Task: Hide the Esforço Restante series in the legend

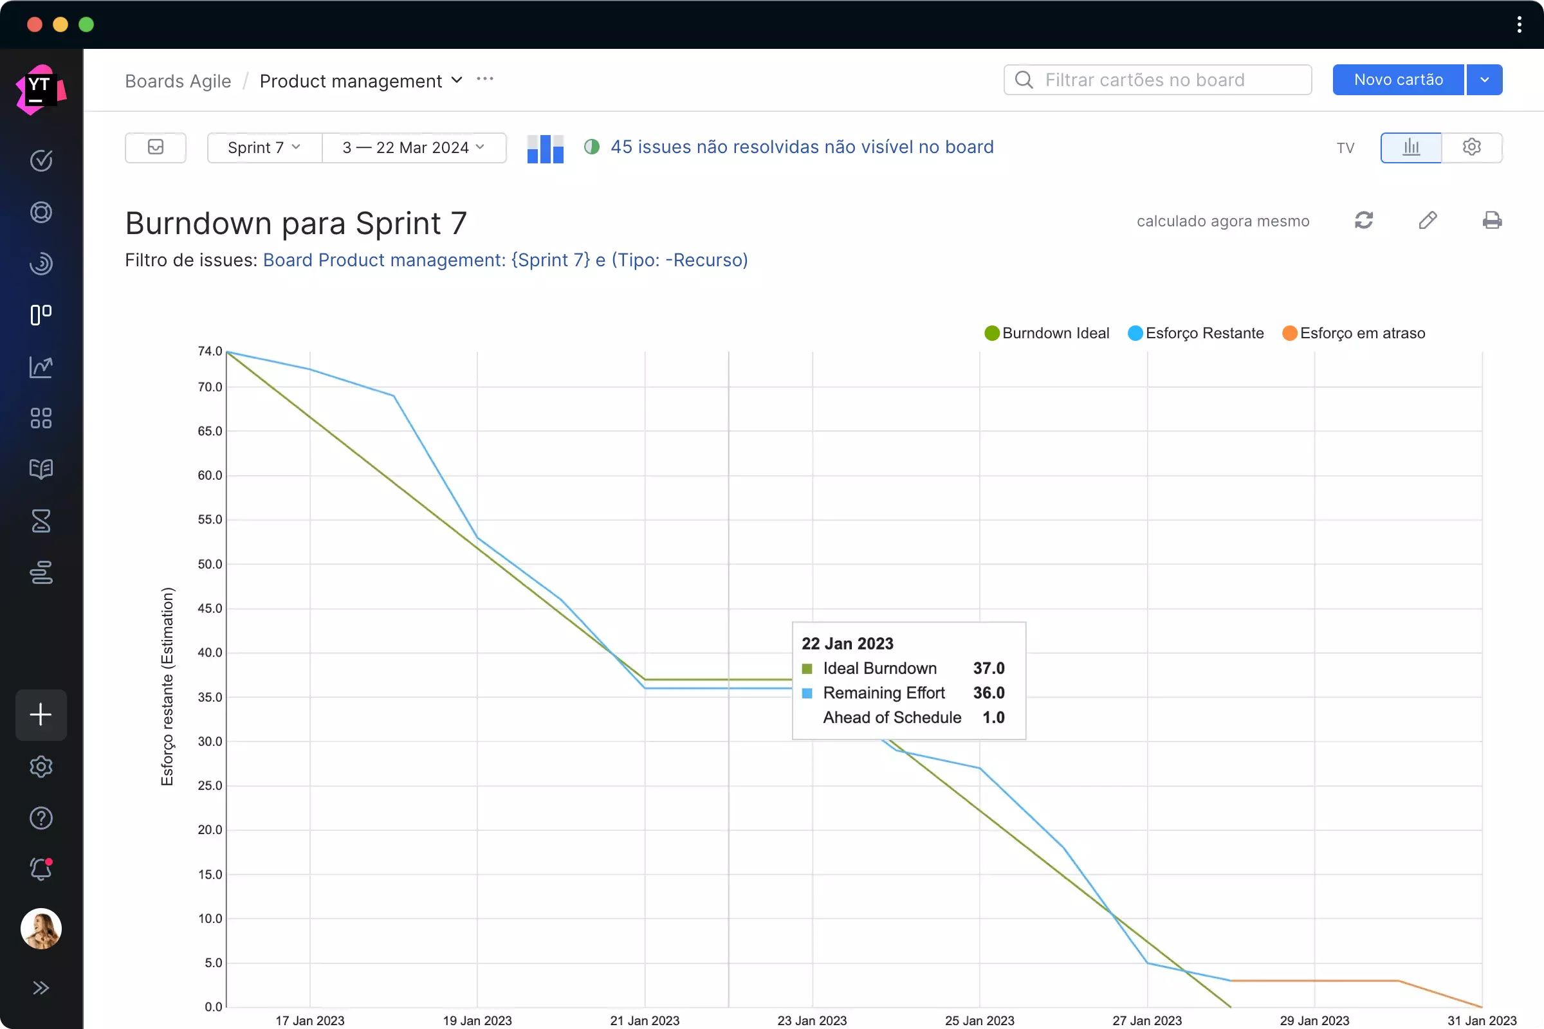Action: click(1196, 332)
